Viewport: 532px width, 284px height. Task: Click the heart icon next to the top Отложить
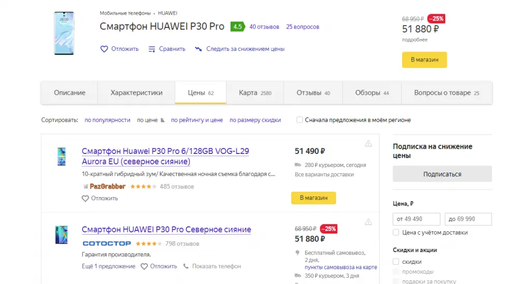pyautogui.click(x=104, y=49)
